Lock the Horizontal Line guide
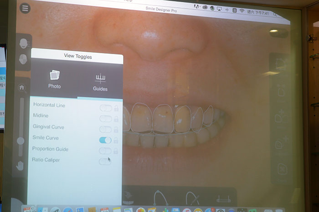 coord(116,108)
